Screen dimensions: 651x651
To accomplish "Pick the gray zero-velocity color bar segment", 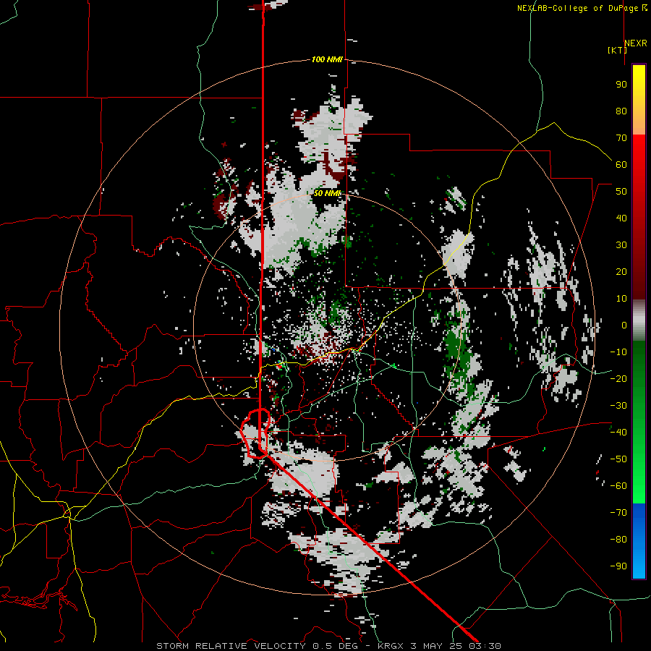I will click(x=639, y=320).
